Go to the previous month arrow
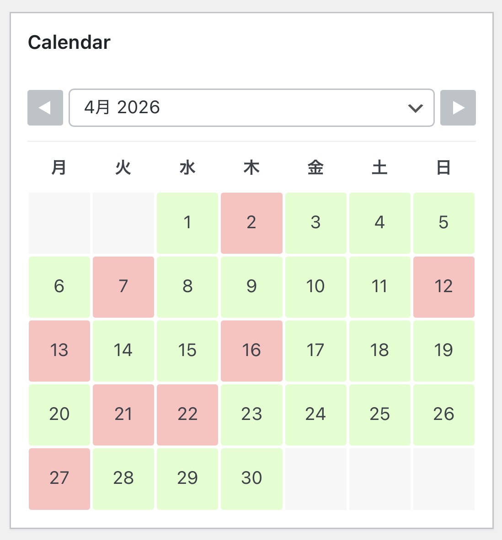Viewport: 502px width, 540px height. click(x=45, y=108)
